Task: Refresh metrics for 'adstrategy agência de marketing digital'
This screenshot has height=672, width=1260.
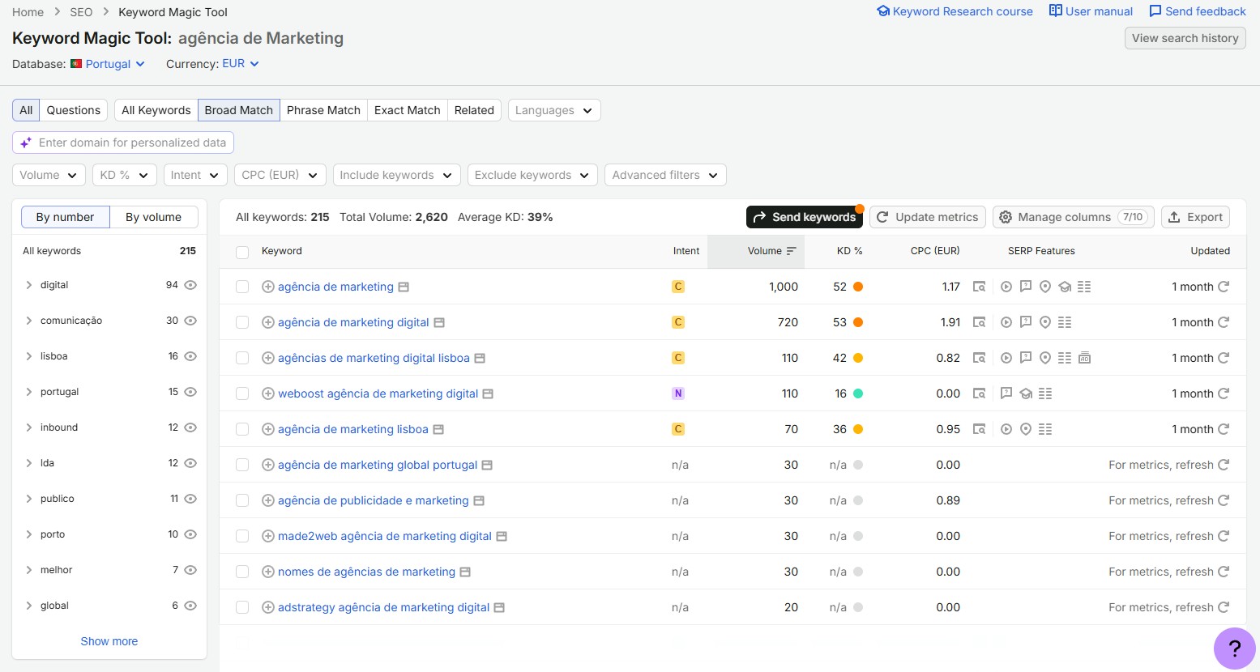Action: point(1224,607)
